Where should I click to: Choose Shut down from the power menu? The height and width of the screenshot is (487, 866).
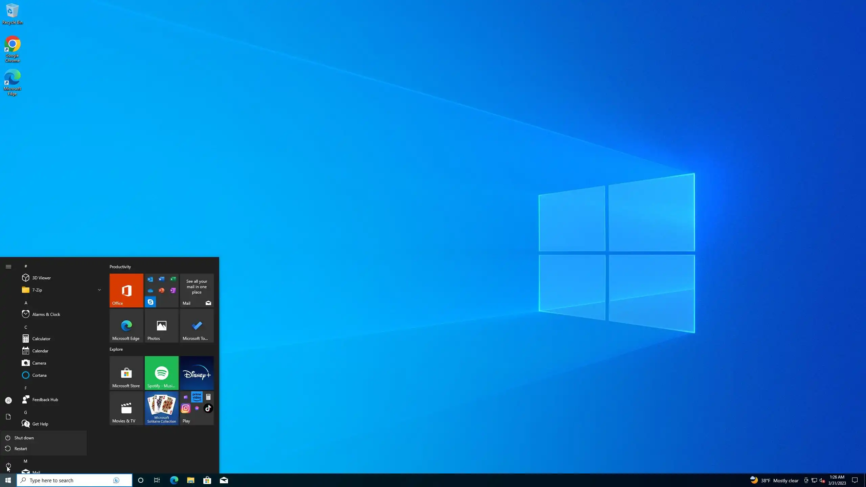(24, 438)
